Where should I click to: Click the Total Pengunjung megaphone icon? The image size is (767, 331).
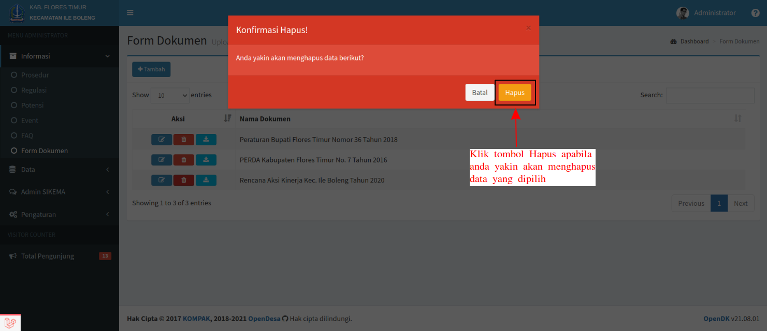tap(13, 256)
